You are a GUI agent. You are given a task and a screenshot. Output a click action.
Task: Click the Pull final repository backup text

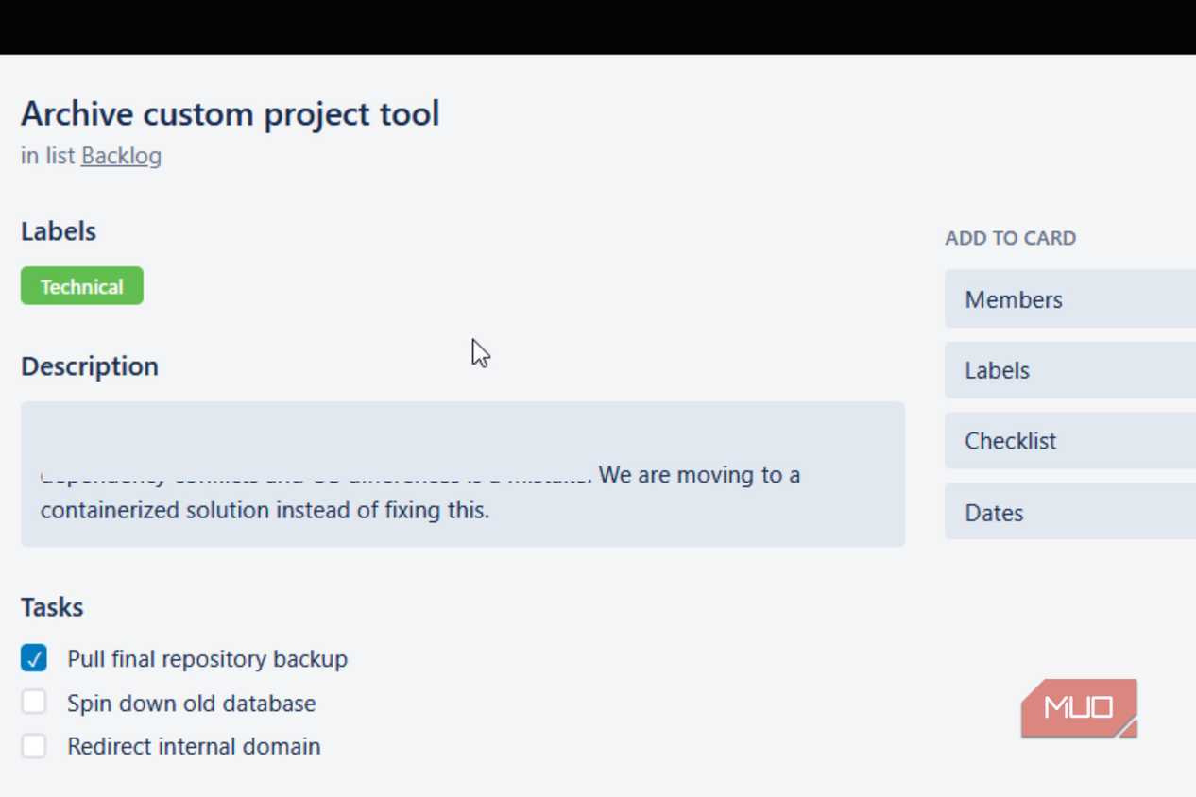click(x=207, y=659)
